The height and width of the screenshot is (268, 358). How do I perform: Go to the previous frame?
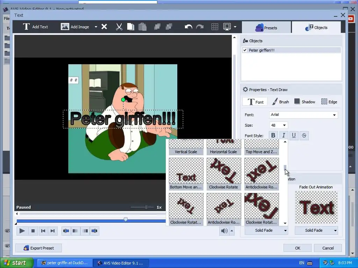point(43,231)
